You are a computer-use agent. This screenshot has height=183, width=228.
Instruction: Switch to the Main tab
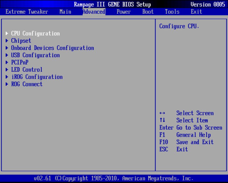click(x=65, y=12)
